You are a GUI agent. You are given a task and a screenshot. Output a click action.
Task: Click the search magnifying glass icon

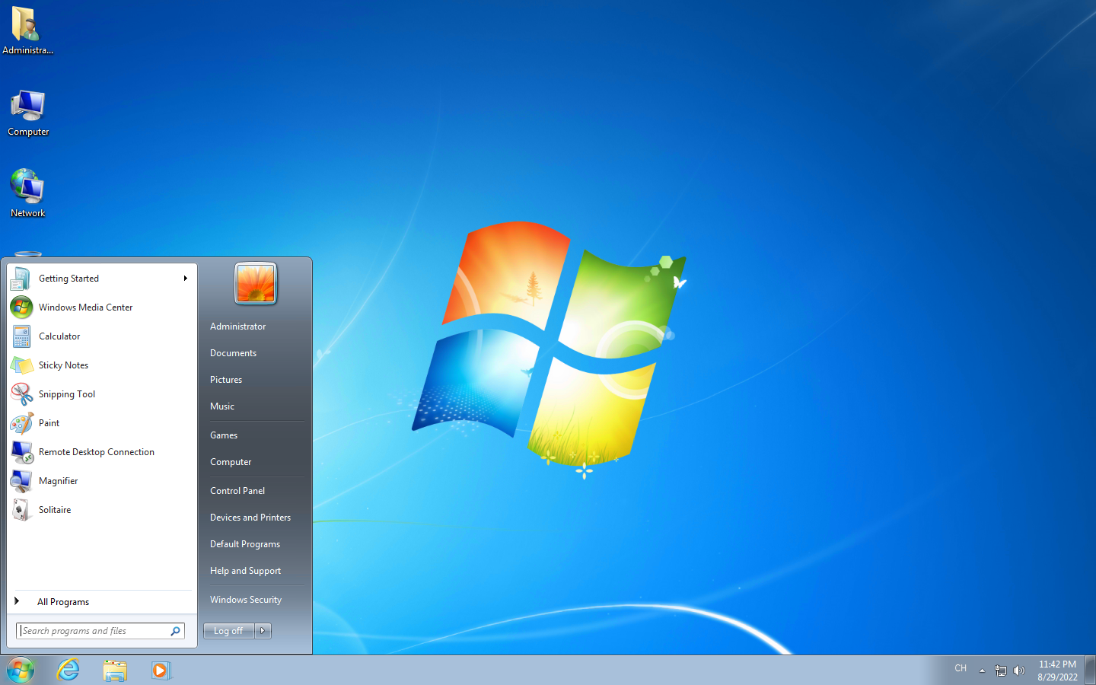[176, 631]
